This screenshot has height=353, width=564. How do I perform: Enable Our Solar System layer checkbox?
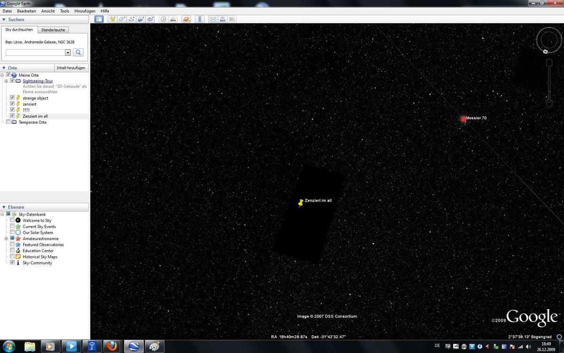point(12,233)
